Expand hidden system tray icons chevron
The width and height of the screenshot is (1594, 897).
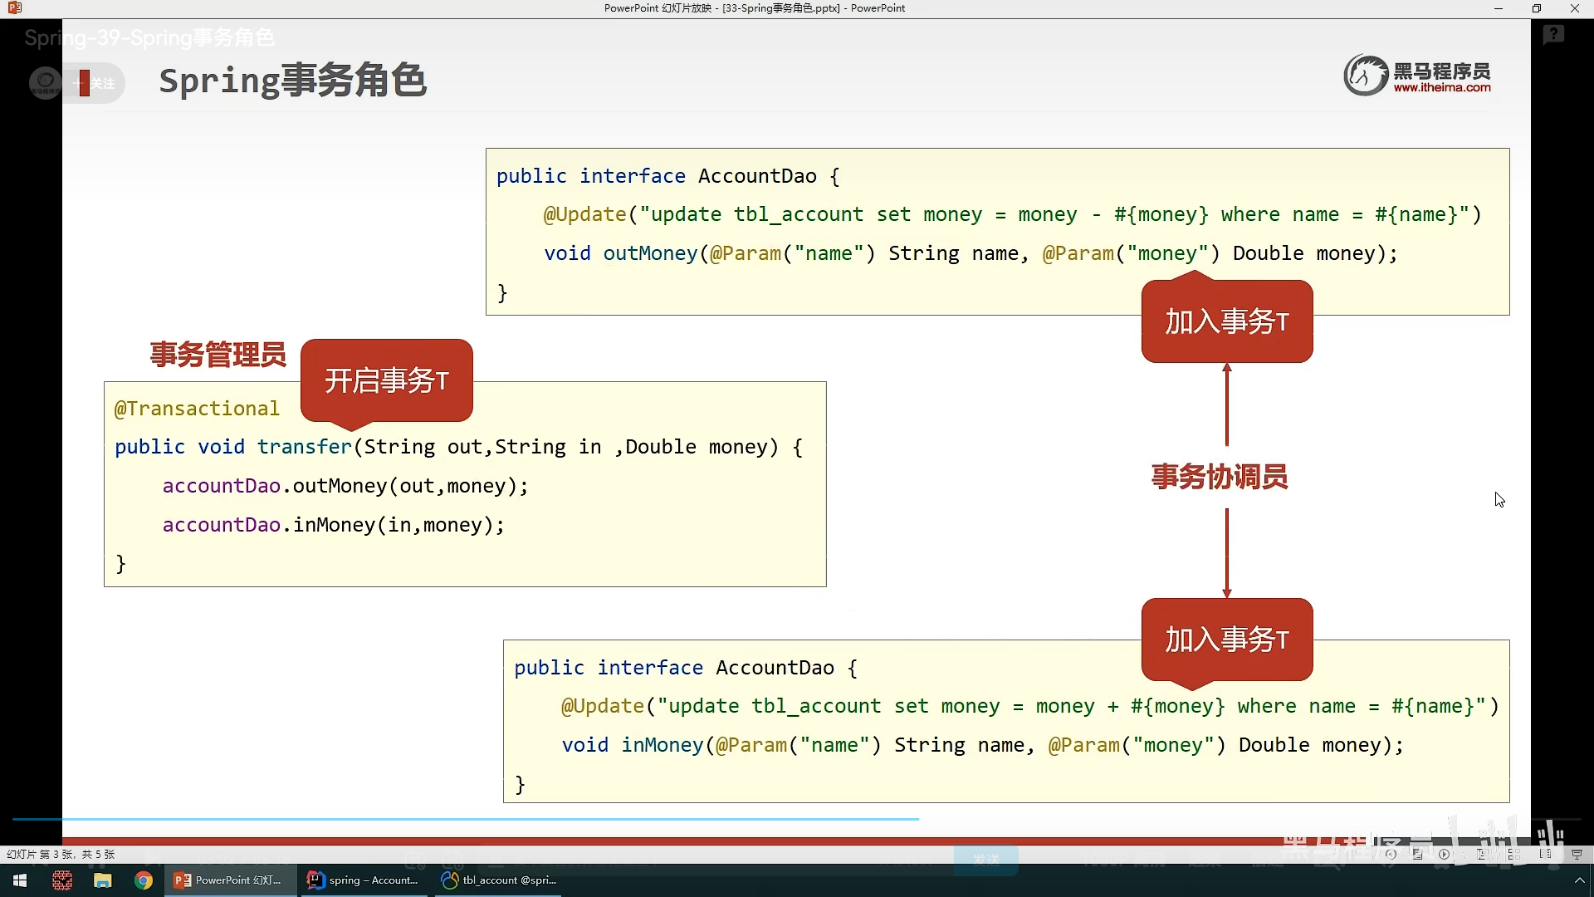click(1579, 880)
